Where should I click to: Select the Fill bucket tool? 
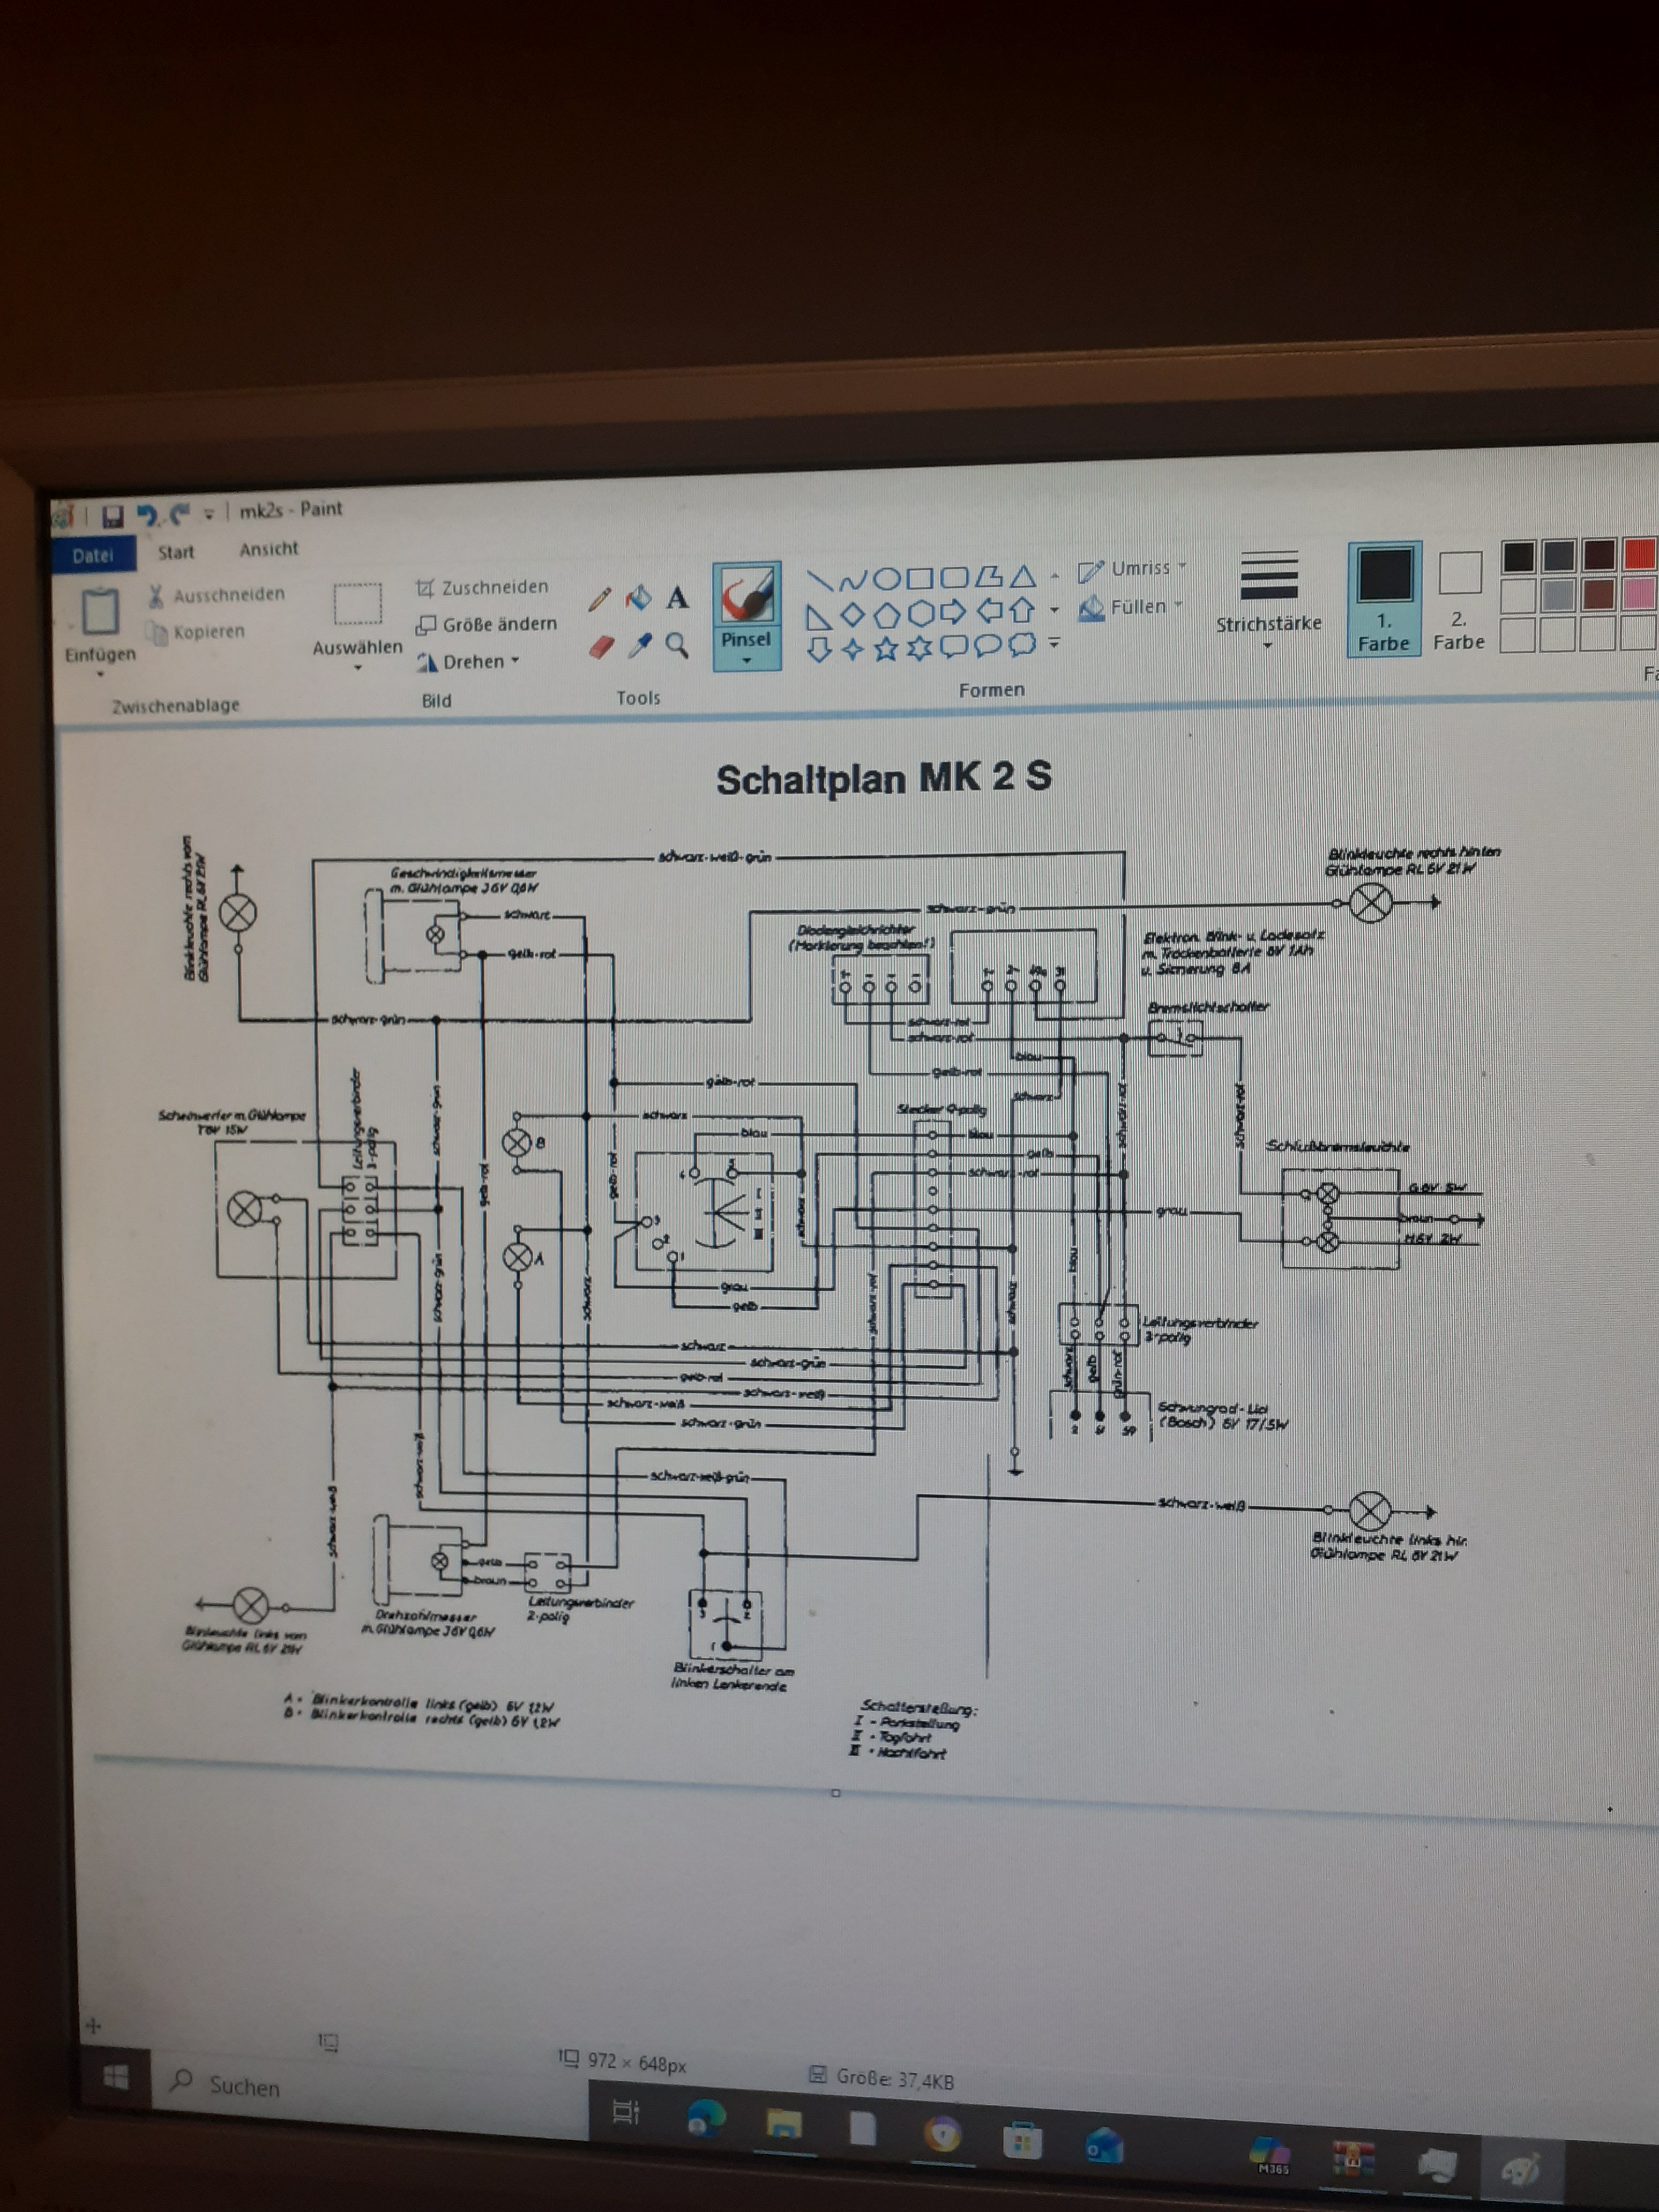point(638,598)
